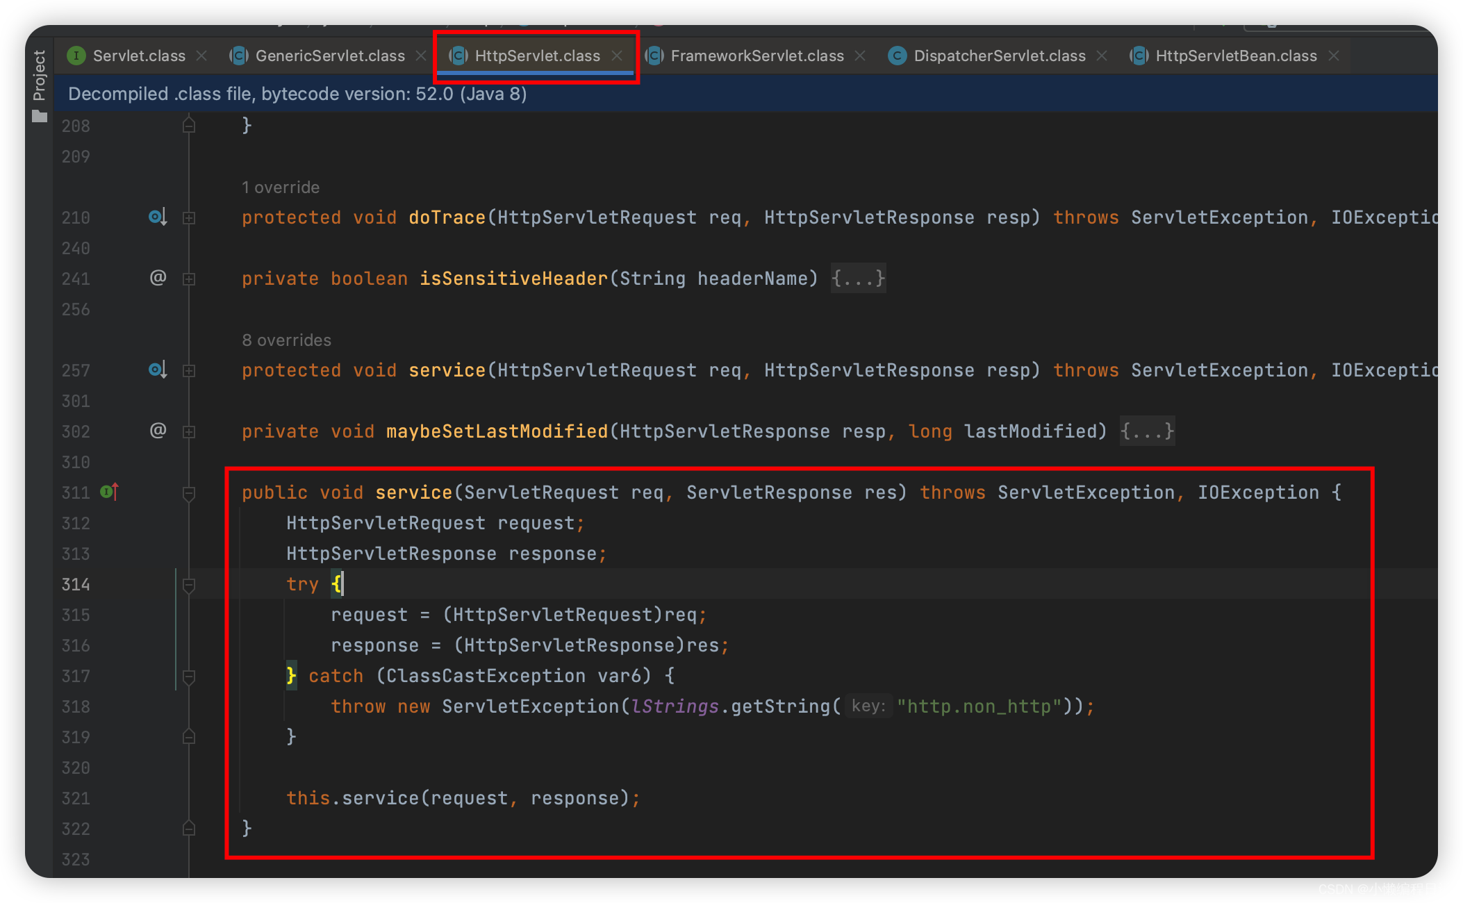Viewport: 1463px width, 903px height.
Task: Expand the folded isSensitiveHeader method at line 241
Action: point(188,279)
